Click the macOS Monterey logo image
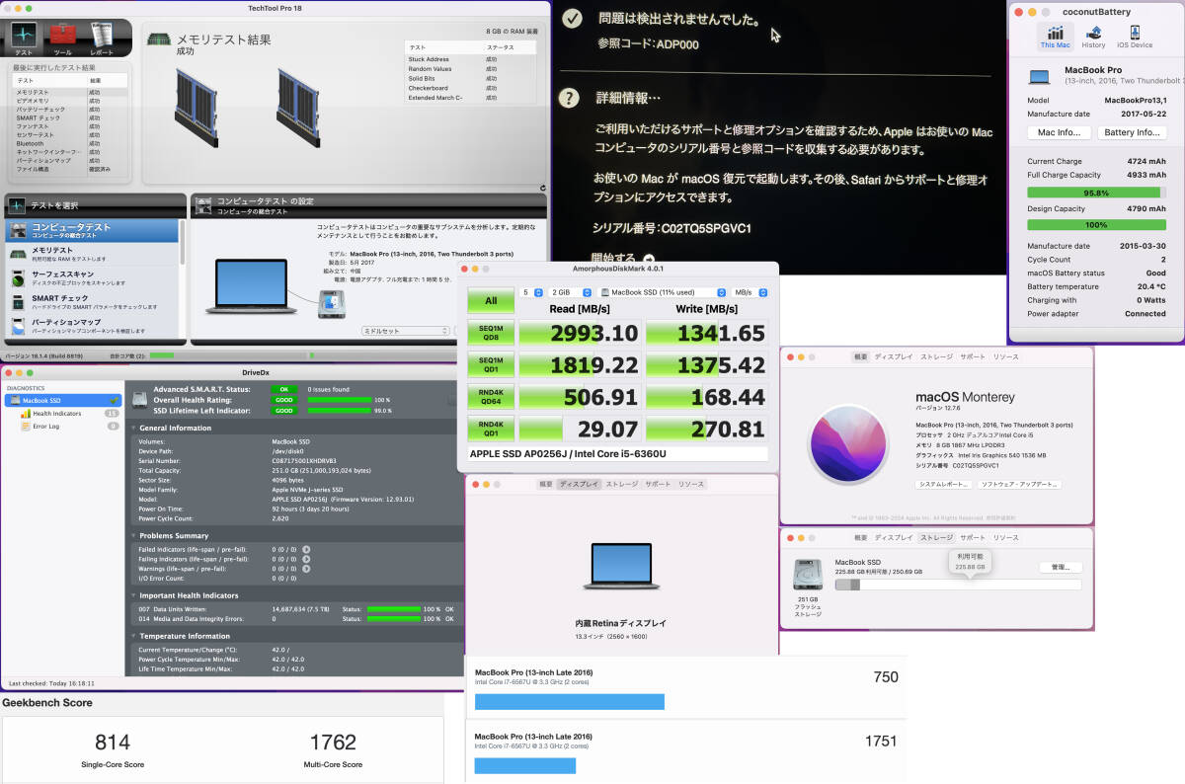Screen dimensions: 1185x784 849,444
